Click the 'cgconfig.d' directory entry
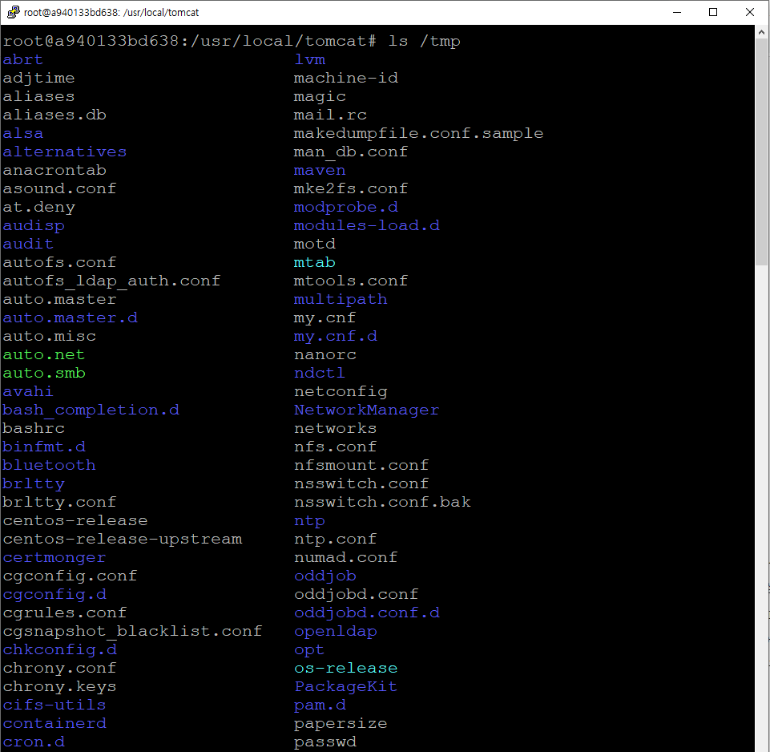This screenshot has width=770, height=752. point(54,595)
